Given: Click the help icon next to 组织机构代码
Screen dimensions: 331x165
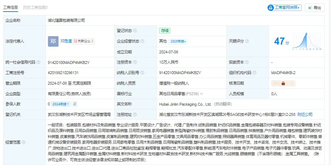Looking at the screenshot, I should (x=255, y=73).
